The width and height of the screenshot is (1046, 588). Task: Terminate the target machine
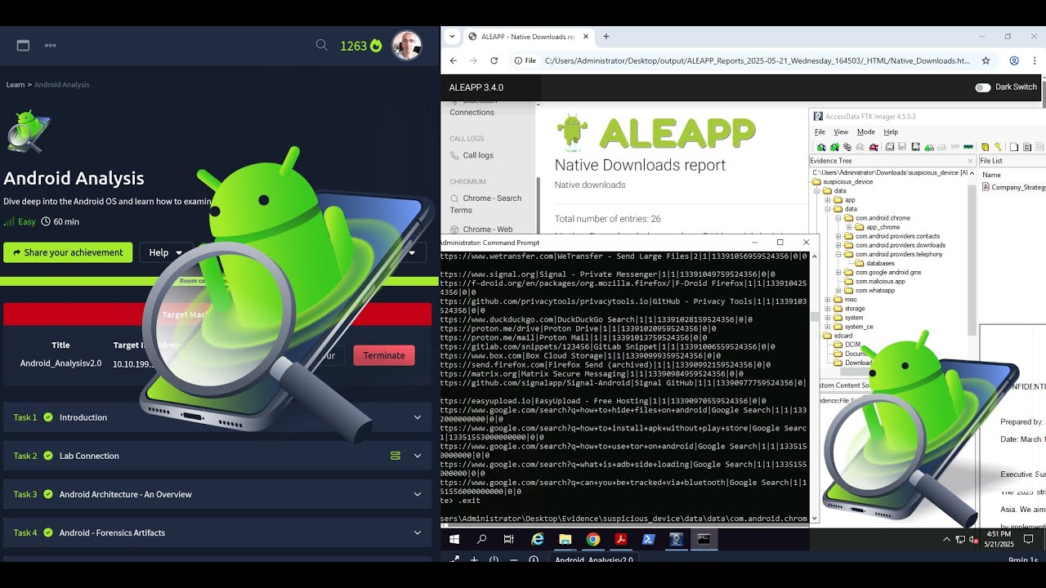(x=384, y=355)
